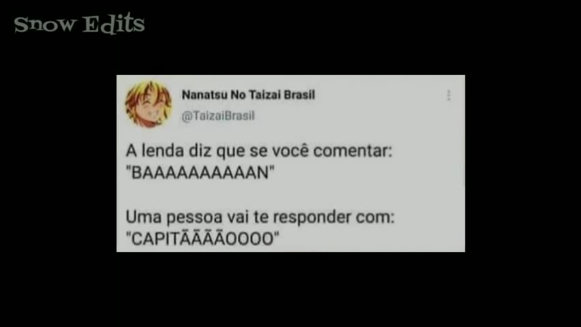Click the word "vai" in the tweet
Screen dimensions: 581x327
(237, 217)
